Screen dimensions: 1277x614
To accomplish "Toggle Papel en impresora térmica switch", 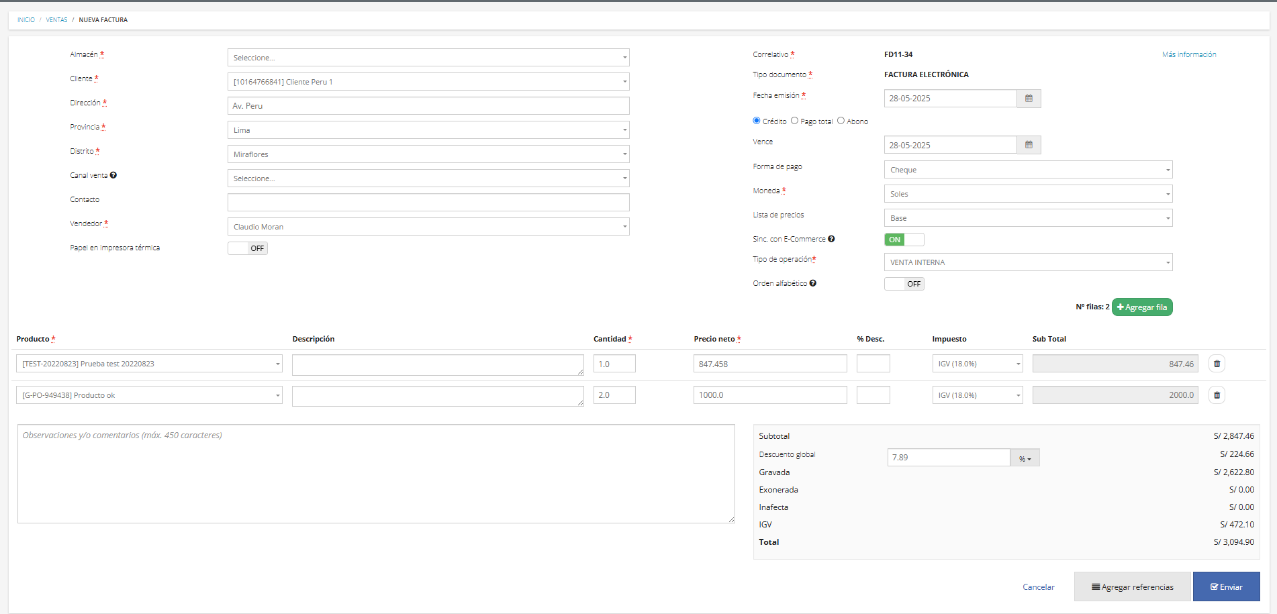I will click(248, 248).
